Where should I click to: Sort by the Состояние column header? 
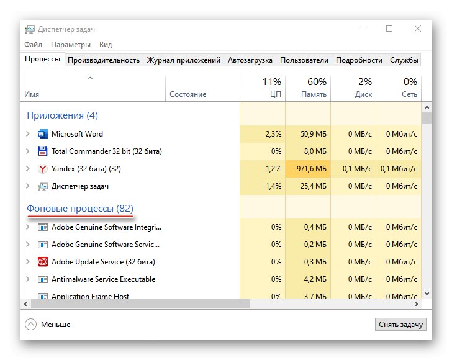point(202,89)
